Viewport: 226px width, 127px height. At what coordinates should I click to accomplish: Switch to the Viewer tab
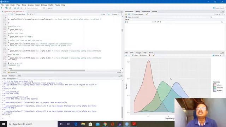click(151, 53)
